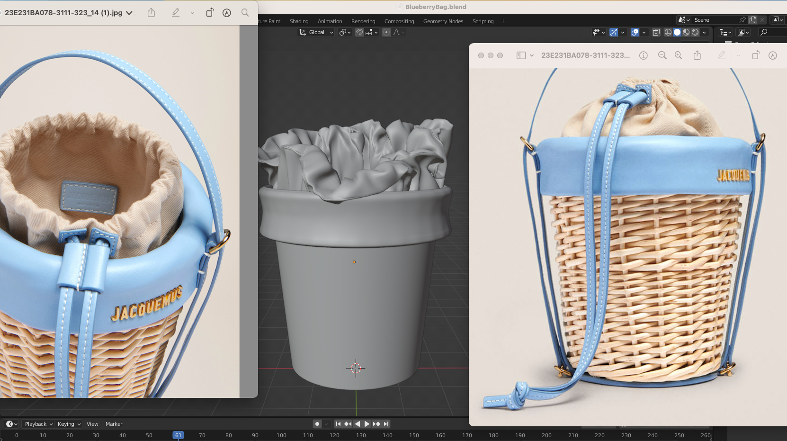The height and width of the screenshot is (441, 787).
Task: Rotate image in right Preview window
Action: click(755, 55)
